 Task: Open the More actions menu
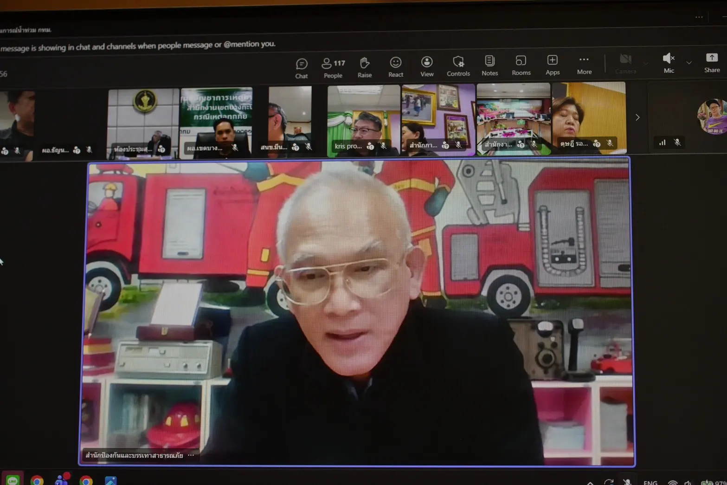click(x=584, y=65)
